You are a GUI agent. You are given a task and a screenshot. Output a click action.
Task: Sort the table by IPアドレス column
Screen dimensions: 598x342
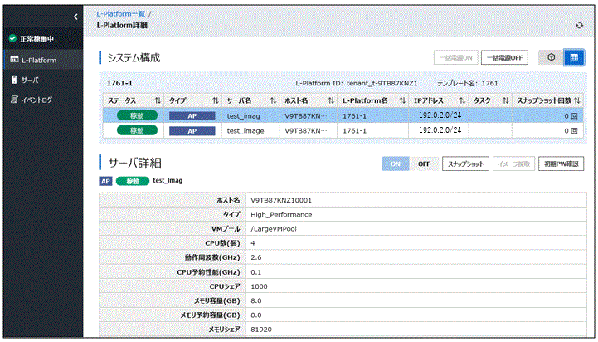461,100
